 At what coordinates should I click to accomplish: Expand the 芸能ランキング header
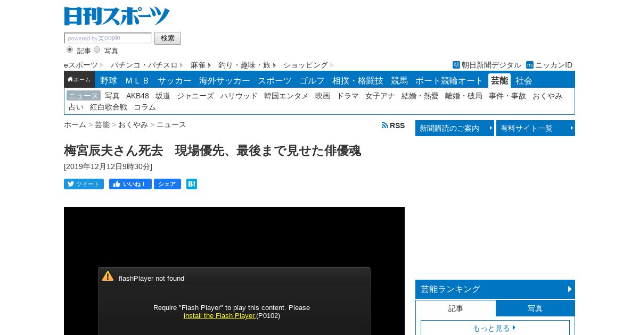pos(495,289)
